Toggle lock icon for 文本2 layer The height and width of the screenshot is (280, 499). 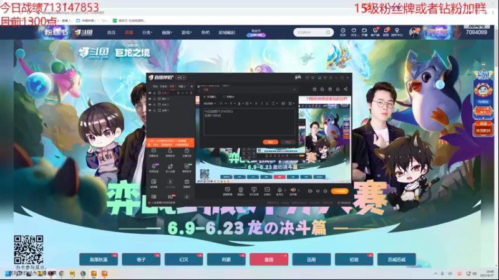point(154,105)
